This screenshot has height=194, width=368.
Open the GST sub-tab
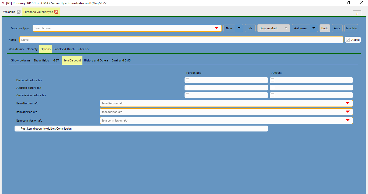pyautogui.click(x=56, y=60)
